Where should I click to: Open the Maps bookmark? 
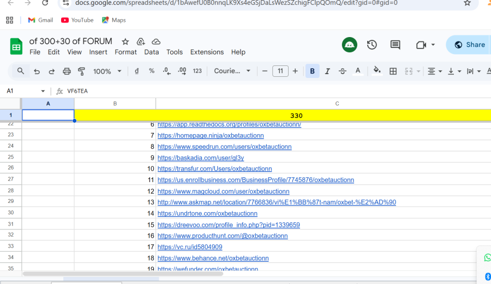(114, 20)
